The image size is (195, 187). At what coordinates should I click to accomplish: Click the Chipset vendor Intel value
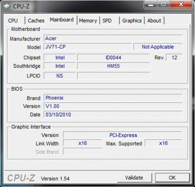click(60, 57)
